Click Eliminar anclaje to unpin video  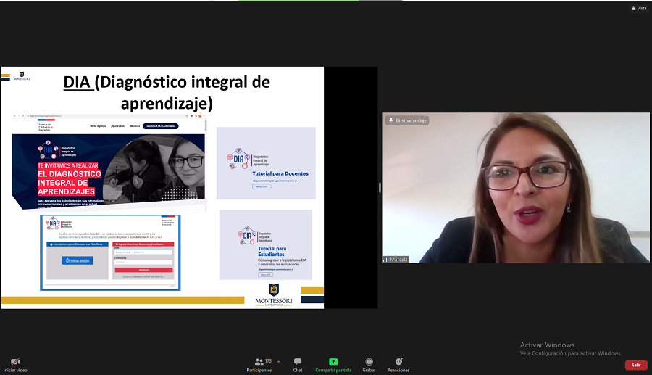407,120
